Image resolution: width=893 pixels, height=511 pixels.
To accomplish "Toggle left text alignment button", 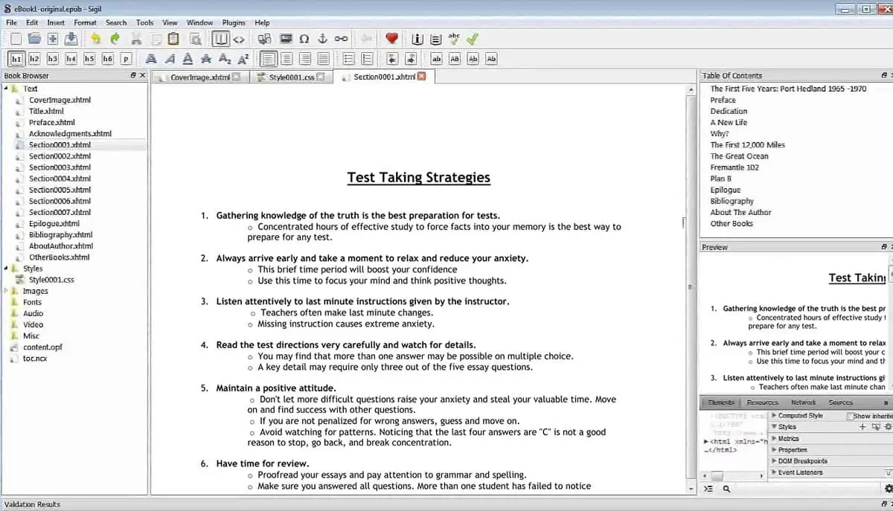I will click(269, 59).
